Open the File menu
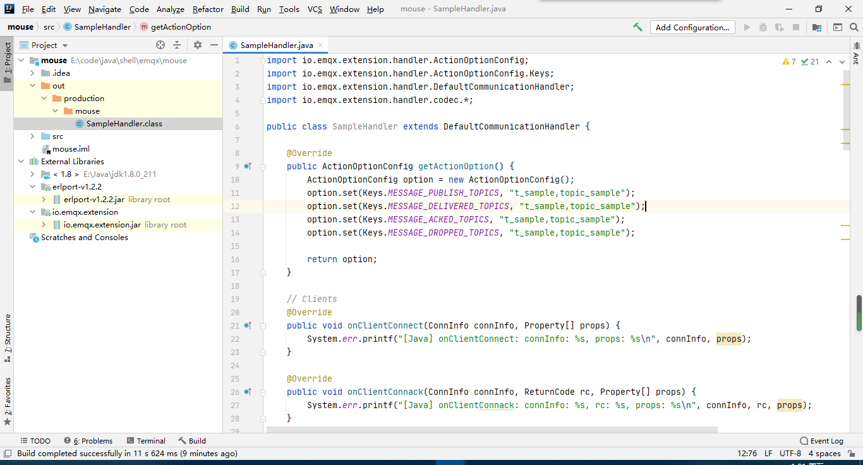863x465 pixels. [x=28, y=9]
